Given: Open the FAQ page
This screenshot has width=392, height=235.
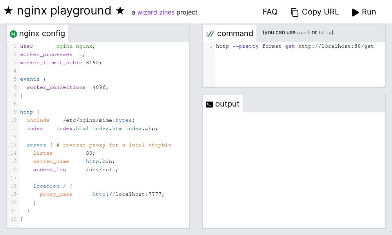Looking at the screenshot, I should pyautogui.click(x=270, y=12).
